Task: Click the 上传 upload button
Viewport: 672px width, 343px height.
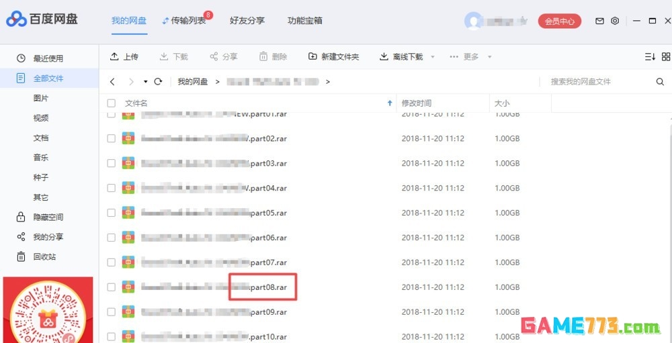Action: [124, 56]
